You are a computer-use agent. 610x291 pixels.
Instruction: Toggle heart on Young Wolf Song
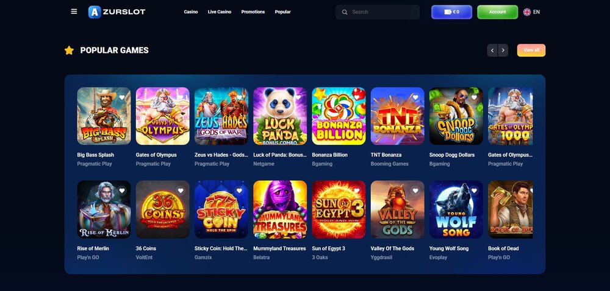474,191
